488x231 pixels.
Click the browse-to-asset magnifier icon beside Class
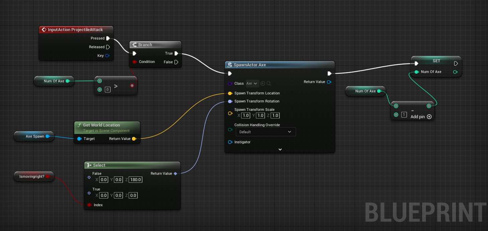[269, 84]
